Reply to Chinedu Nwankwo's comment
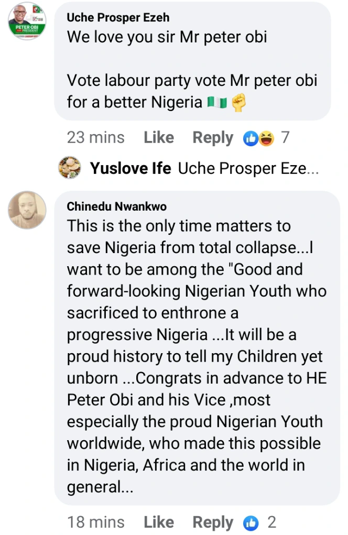The height and width of the screenshot is (535, 348). (x=213, y=522)
